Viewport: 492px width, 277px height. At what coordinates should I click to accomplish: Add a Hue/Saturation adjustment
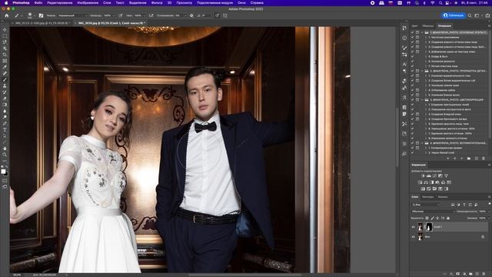coord(421,182)
